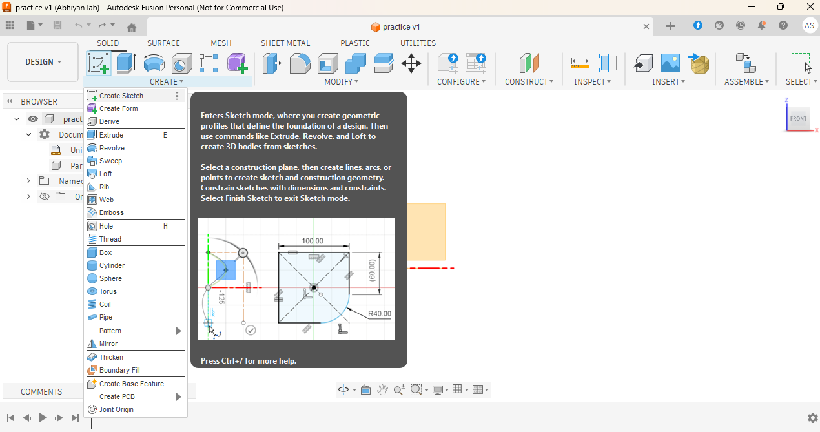Click the FRONT face of ViewCube
820x432 pixels.
tap(799, 119)
